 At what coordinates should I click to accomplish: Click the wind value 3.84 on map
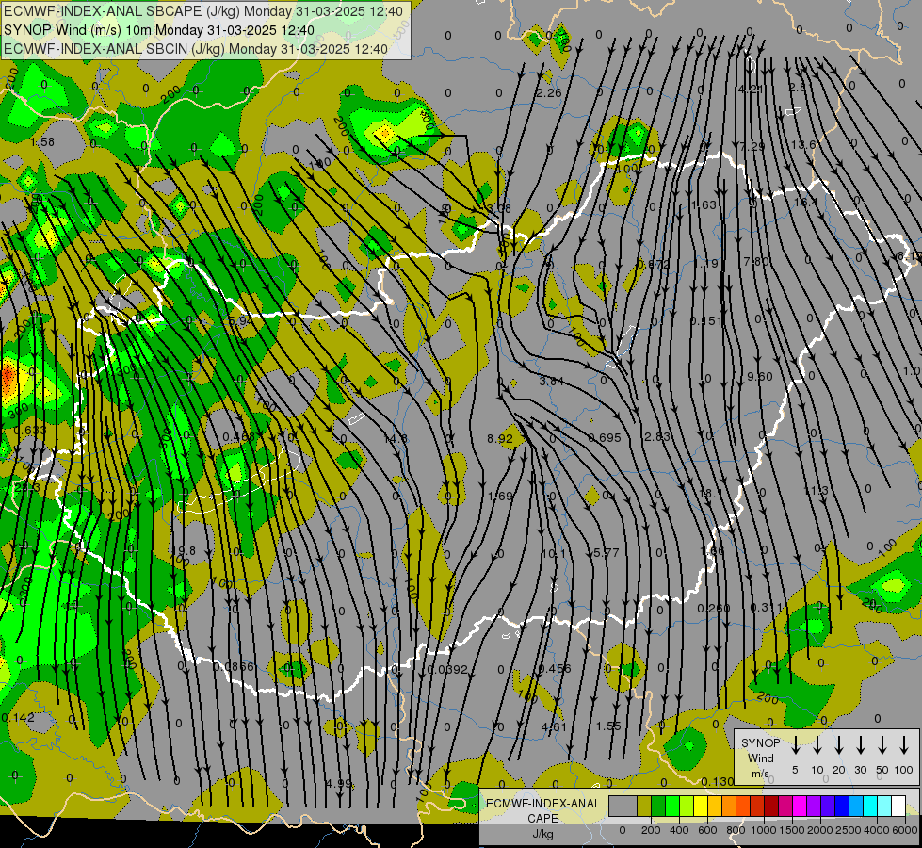(x=552, y=382)
